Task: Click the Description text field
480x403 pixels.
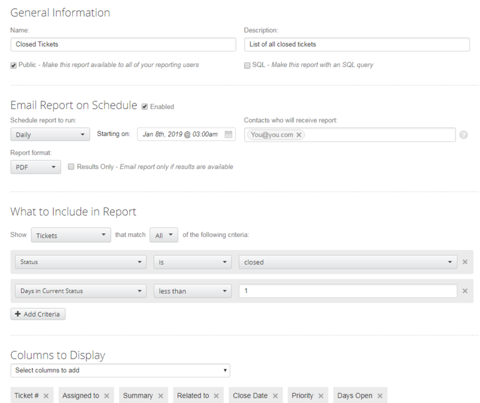Action: point(356,44)
